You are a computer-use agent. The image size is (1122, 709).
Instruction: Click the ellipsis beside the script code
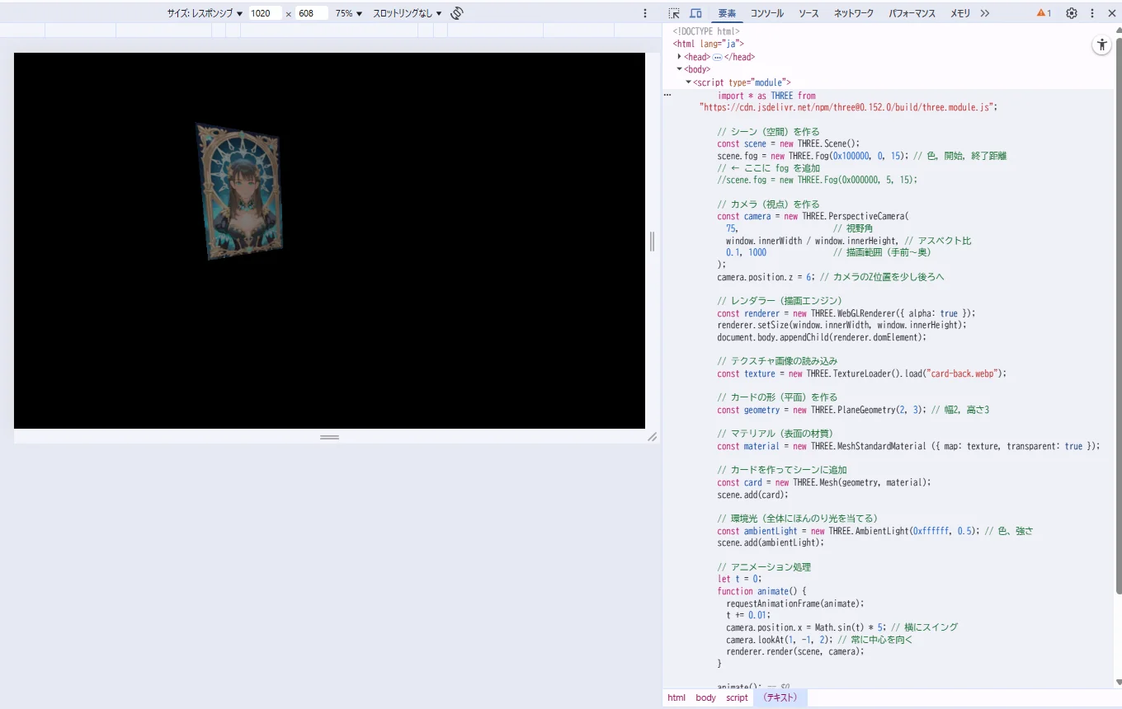667,96
